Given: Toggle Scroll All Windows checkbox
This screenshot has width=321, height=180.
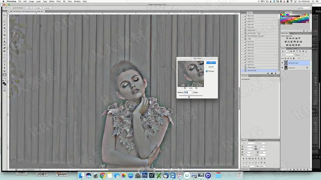Looking at the screenshot, I should pyautogui.click(x=12, y=8).
